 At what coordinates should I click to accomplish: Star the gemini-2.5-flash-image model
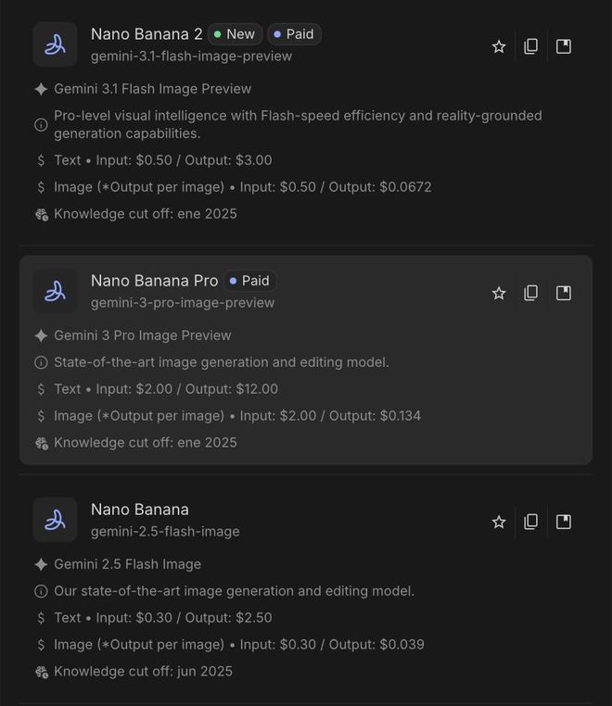coord(499,522)
